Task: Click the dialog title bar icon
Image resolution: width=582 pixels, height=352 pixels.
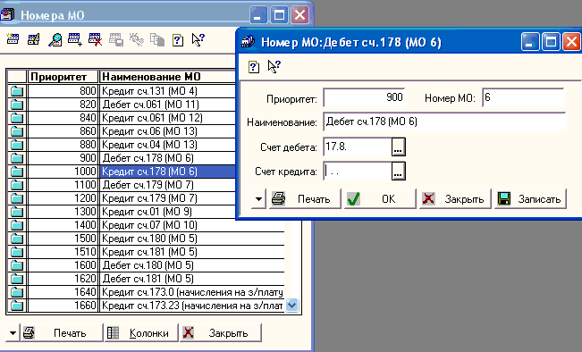Action: click(248, 41)
